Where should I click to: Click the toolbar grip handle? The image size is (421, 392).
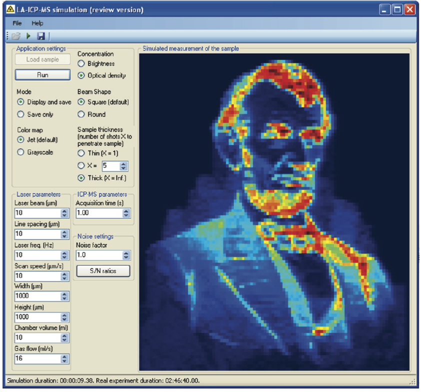7,36
